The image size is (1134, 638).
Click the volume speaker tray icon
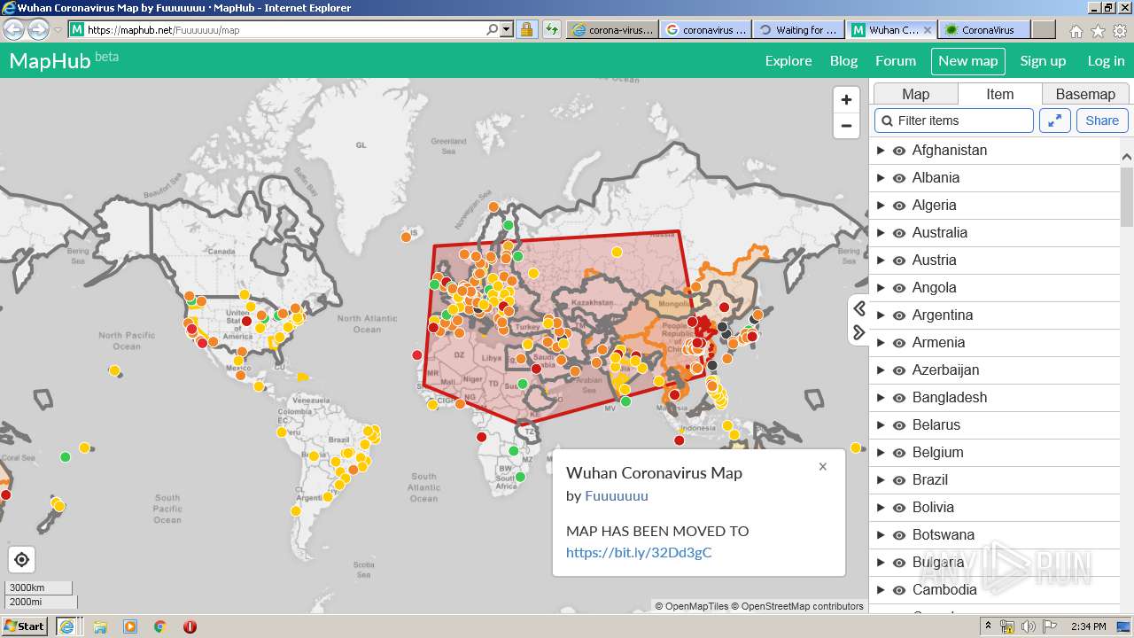(1029, 626)
